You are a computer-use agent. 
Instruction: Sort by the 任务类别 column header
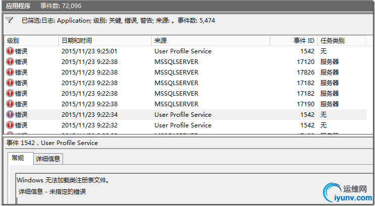point(342,41)
